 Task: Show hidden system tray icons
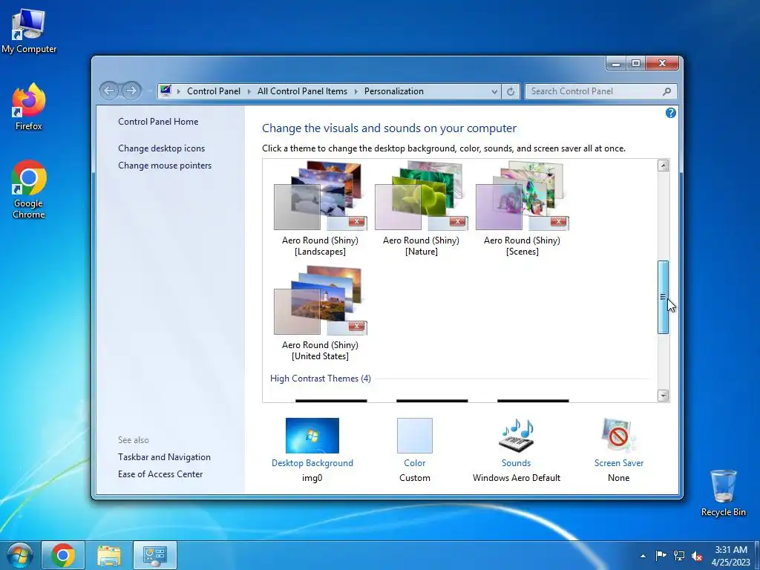(x=643, y=556)
